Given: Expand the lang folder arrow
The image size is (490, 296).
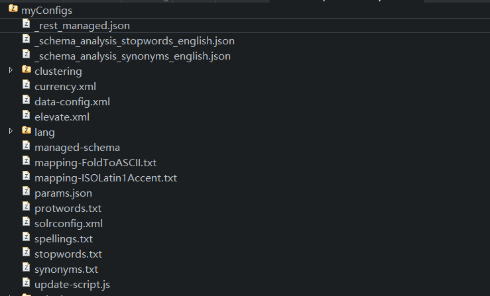Looking at the screenshot, I should click(11, 131).
